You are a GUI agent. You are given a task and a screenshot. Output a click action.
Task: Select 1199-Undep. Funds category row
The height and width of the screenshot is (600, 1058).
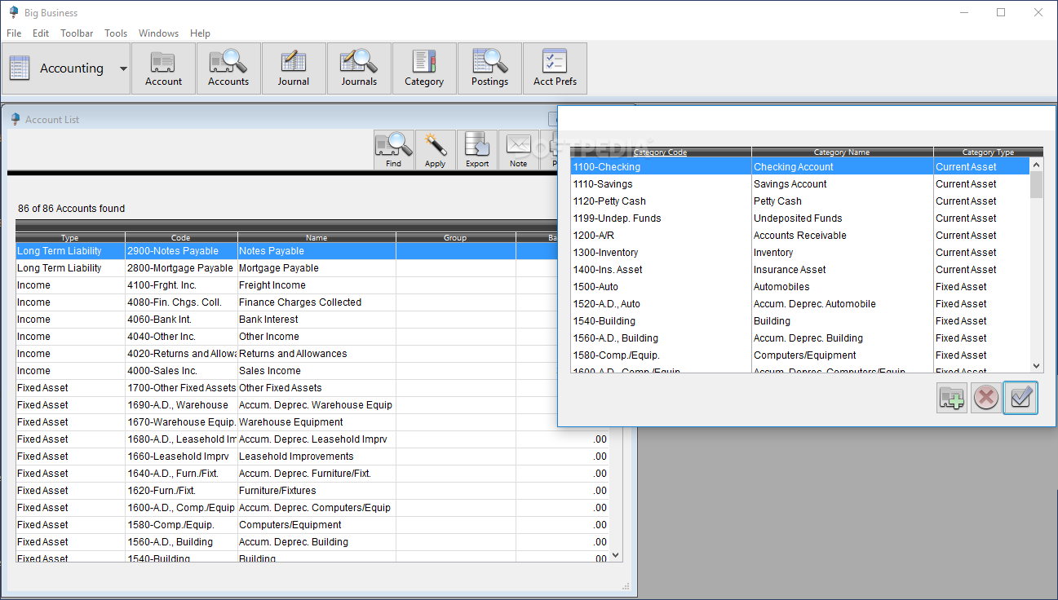[800, 218]
